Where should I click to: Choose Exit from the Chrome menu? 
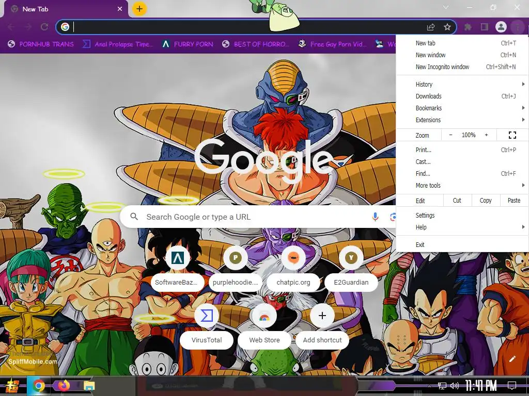462,245
